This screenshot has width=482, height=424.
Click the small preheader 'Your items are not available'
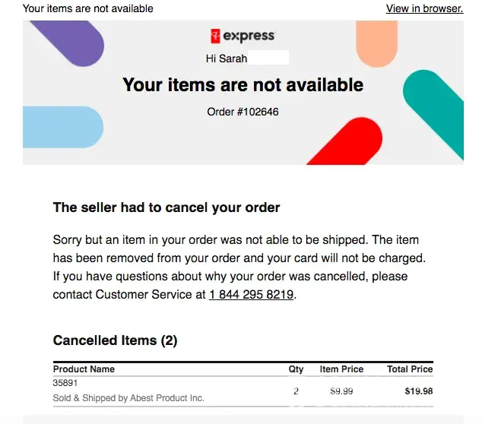87,8
